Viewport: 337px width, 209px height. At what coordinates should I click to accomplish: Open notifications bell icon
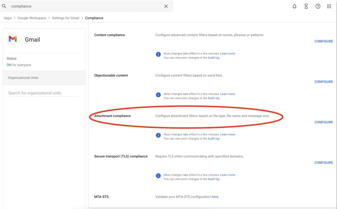(295, 6)
